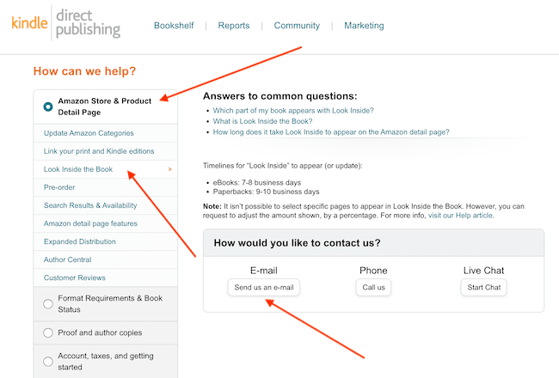Screen dimensions: 559x378
Task: Navigate to the Marketing tab
Action: point(364,26)
